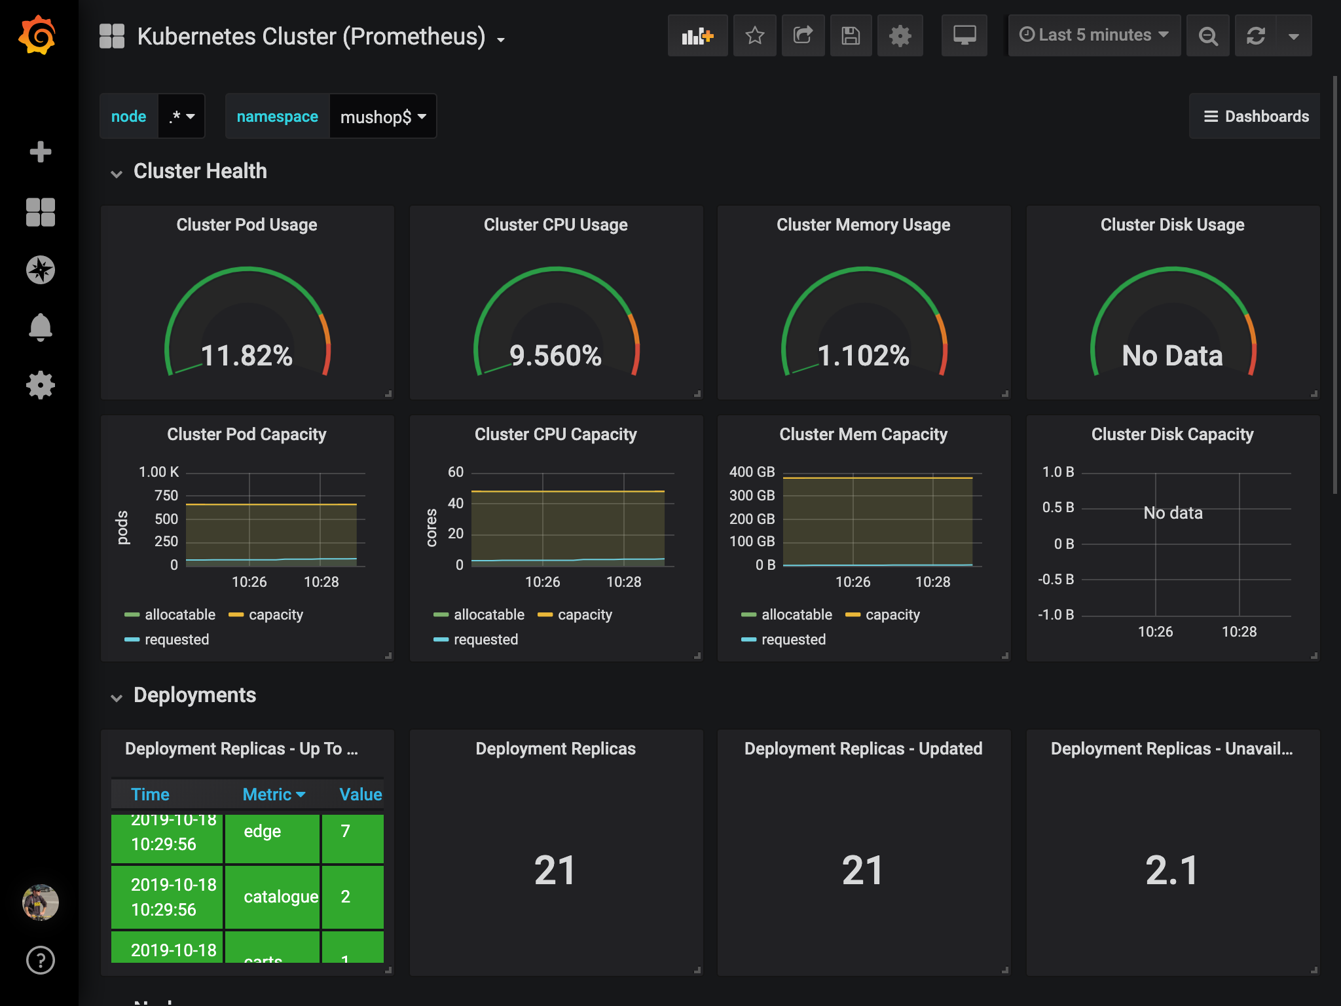The height and width of the screenshot is (1006, 1341).
Task: Toggle requested series in Mem Capacity legend
Action: tap(793, 639)
